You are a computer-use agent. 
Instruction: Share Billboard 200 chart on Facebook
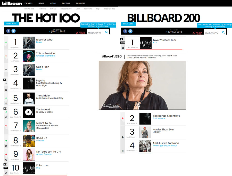(x=125, y=31)
